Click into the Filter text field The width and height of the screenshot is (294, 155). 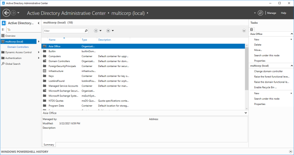pos(64,31)
